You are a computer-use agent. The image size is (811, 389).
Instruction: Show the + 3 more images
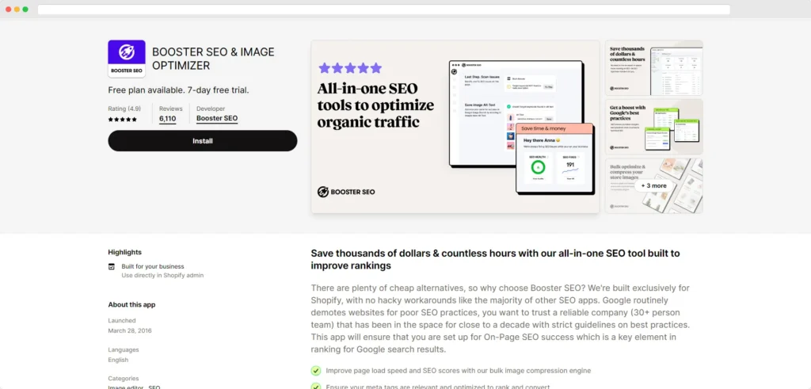click(x=653, y=185)
